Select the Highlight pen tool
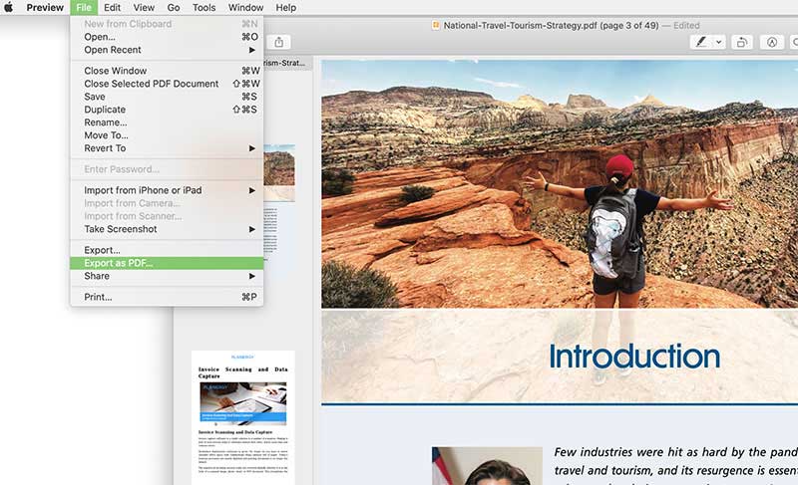 point(702,42)
